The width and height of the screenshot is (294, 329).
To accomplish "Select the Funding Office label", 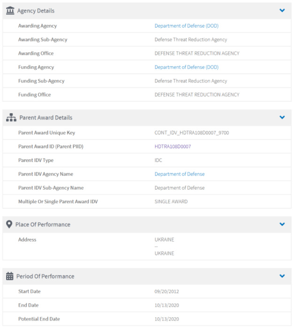I will [x=34, y=95].
